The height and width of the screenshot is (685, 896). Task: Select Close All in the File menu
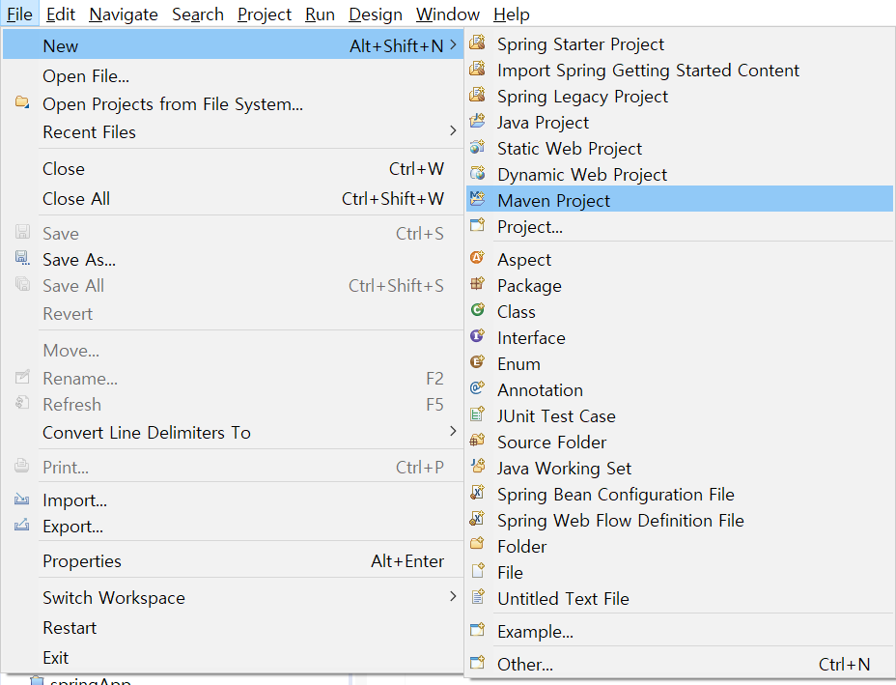tap(233, 198)
